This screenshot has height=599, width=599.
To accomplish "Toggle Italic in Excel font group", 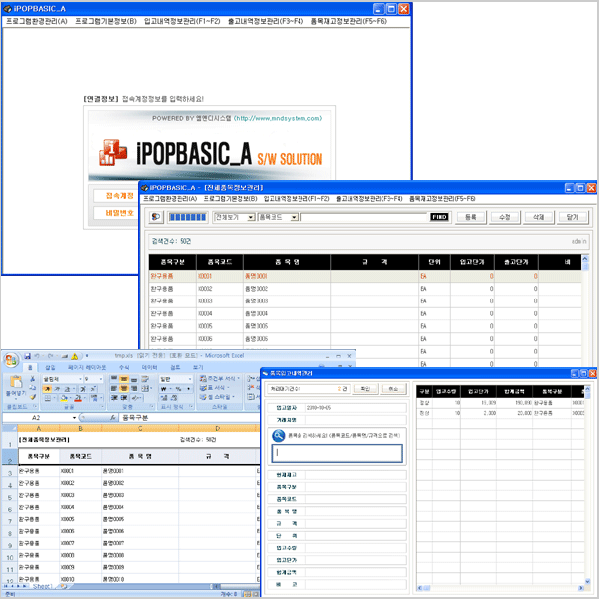I will [57, 389].
